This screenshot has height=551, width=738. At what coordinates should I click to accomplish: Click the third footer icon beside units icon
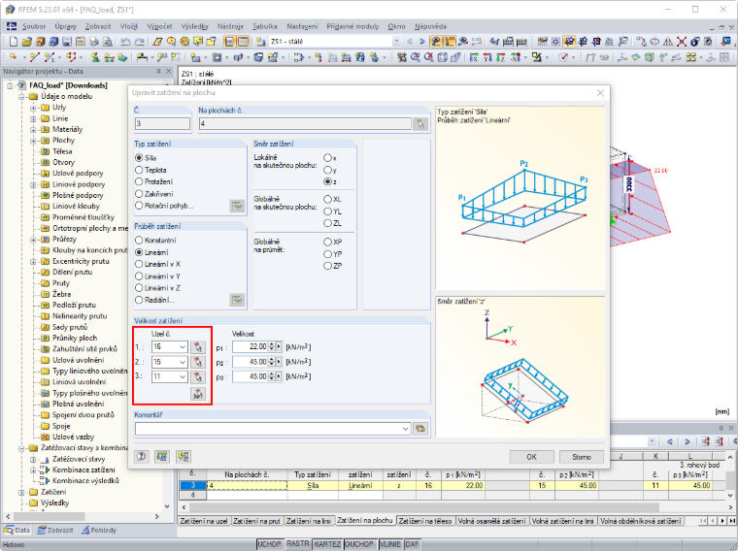click(x=184, y=456)
